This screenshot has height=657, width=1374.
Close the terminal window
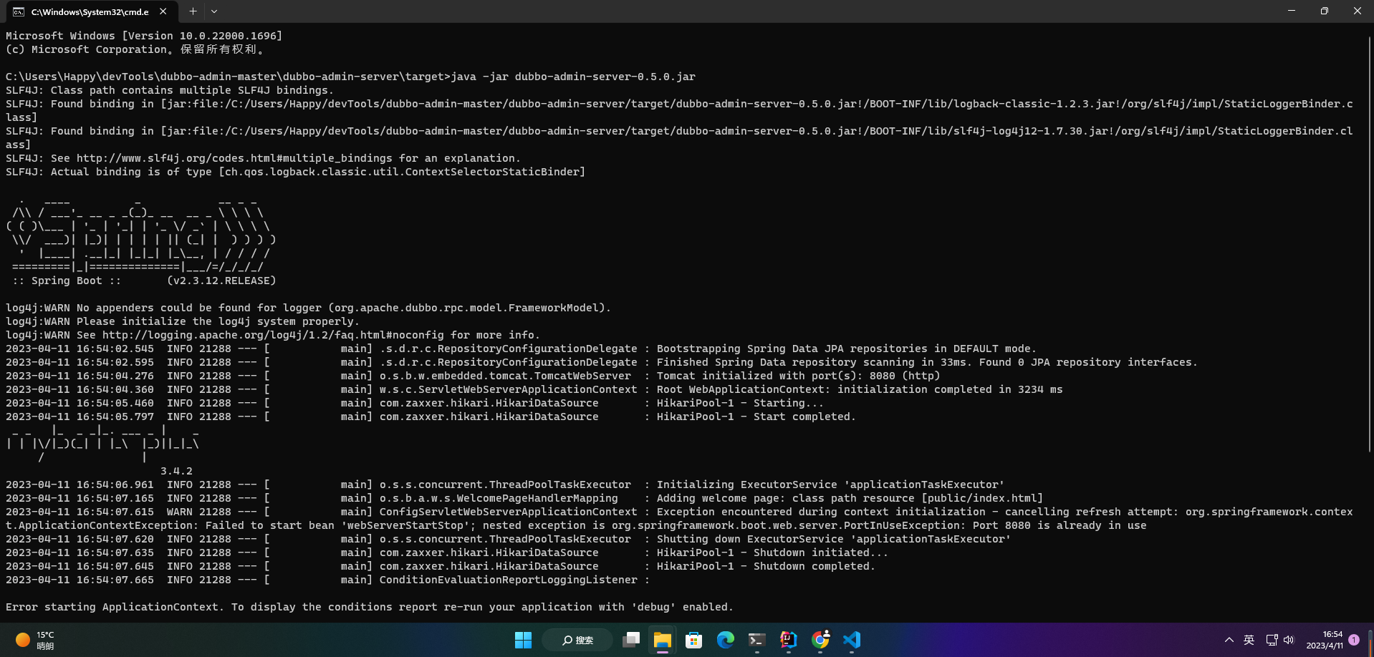click(1358, 11)
